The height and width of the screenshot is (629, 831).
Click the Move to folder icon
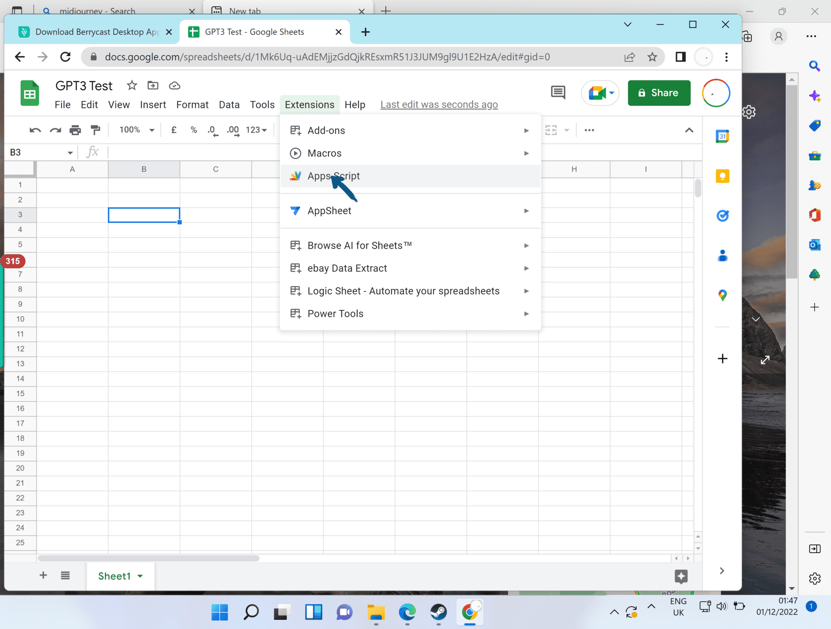(153, 85)
